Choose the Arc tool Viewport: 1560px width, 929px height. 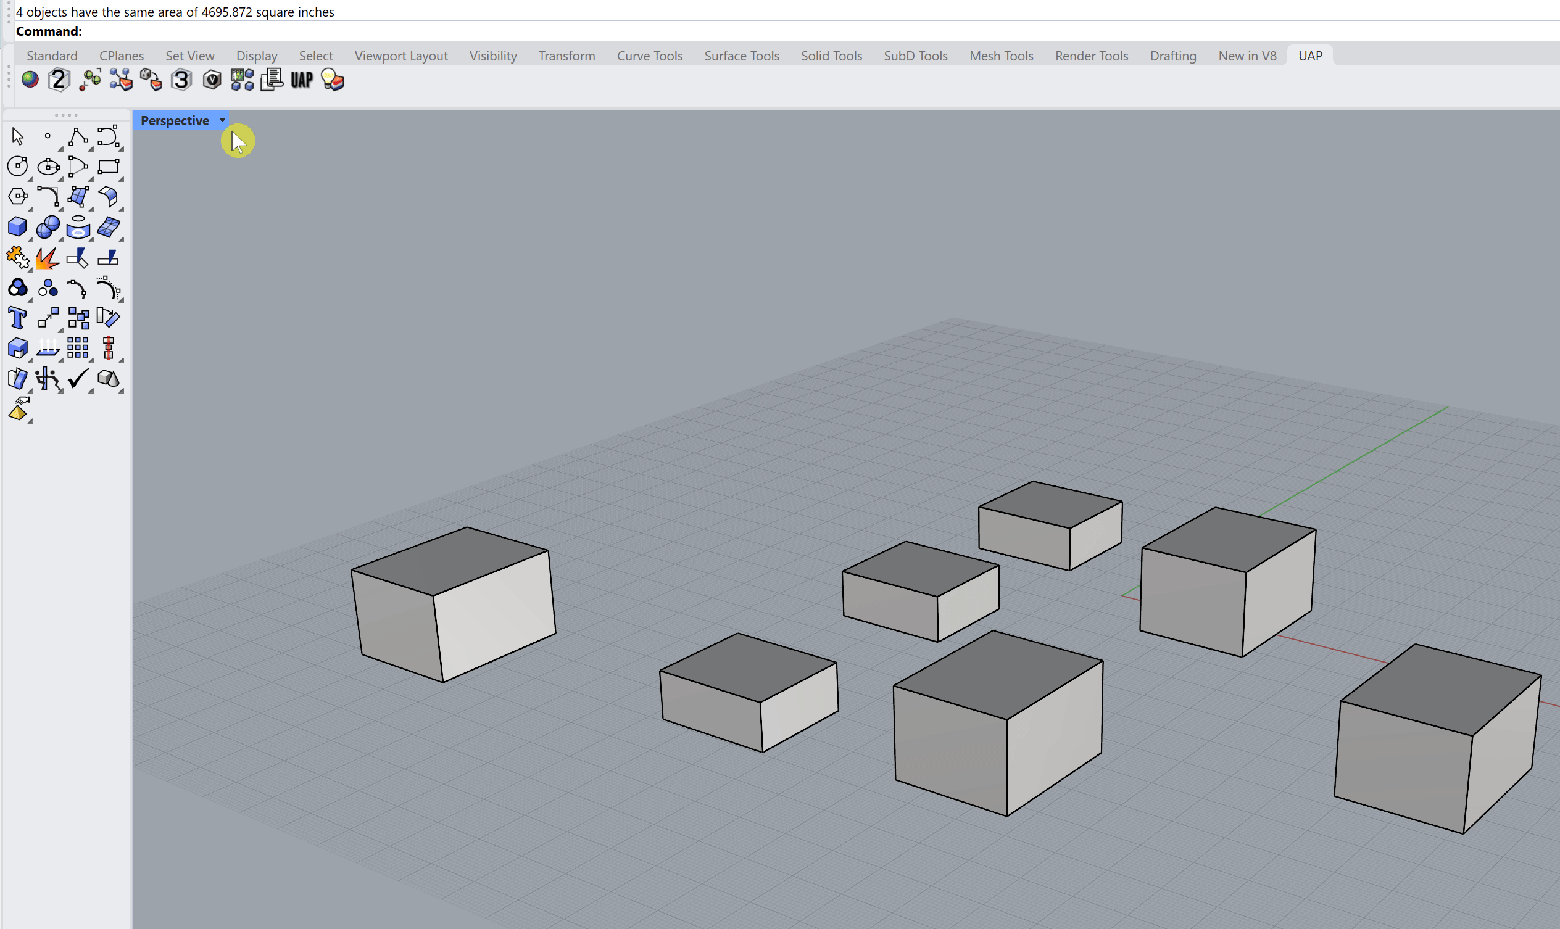(78, 166)
